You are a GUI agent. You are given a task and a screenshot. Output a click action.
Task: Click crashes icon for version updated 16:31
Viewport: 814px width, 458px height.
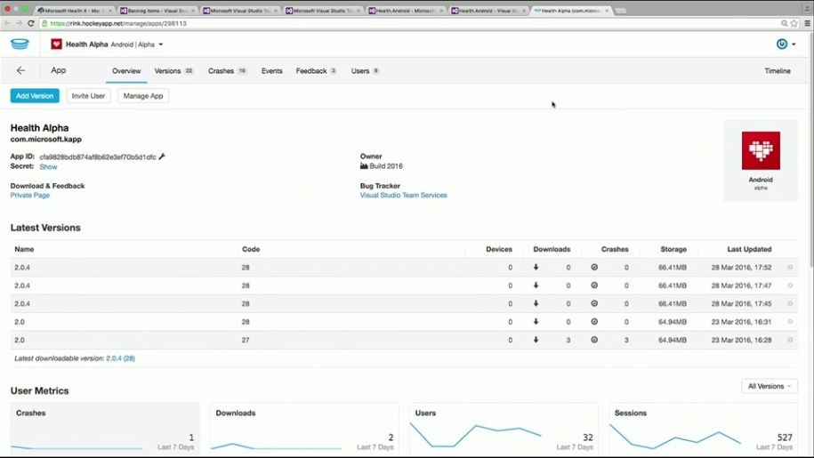[594, 322]
